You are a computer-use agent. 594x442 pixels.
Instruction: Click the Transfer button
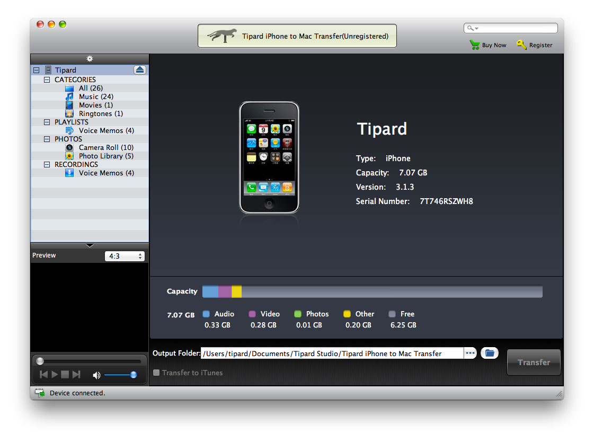point(534,362)
